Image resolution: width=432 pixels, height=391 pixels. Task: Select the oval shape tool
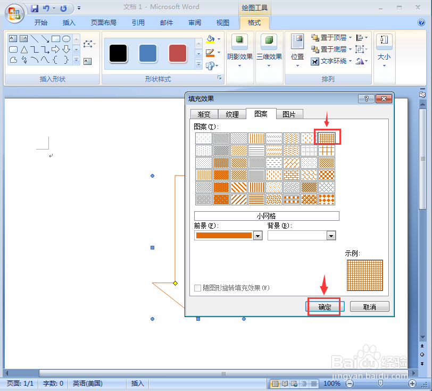point(66,39)
